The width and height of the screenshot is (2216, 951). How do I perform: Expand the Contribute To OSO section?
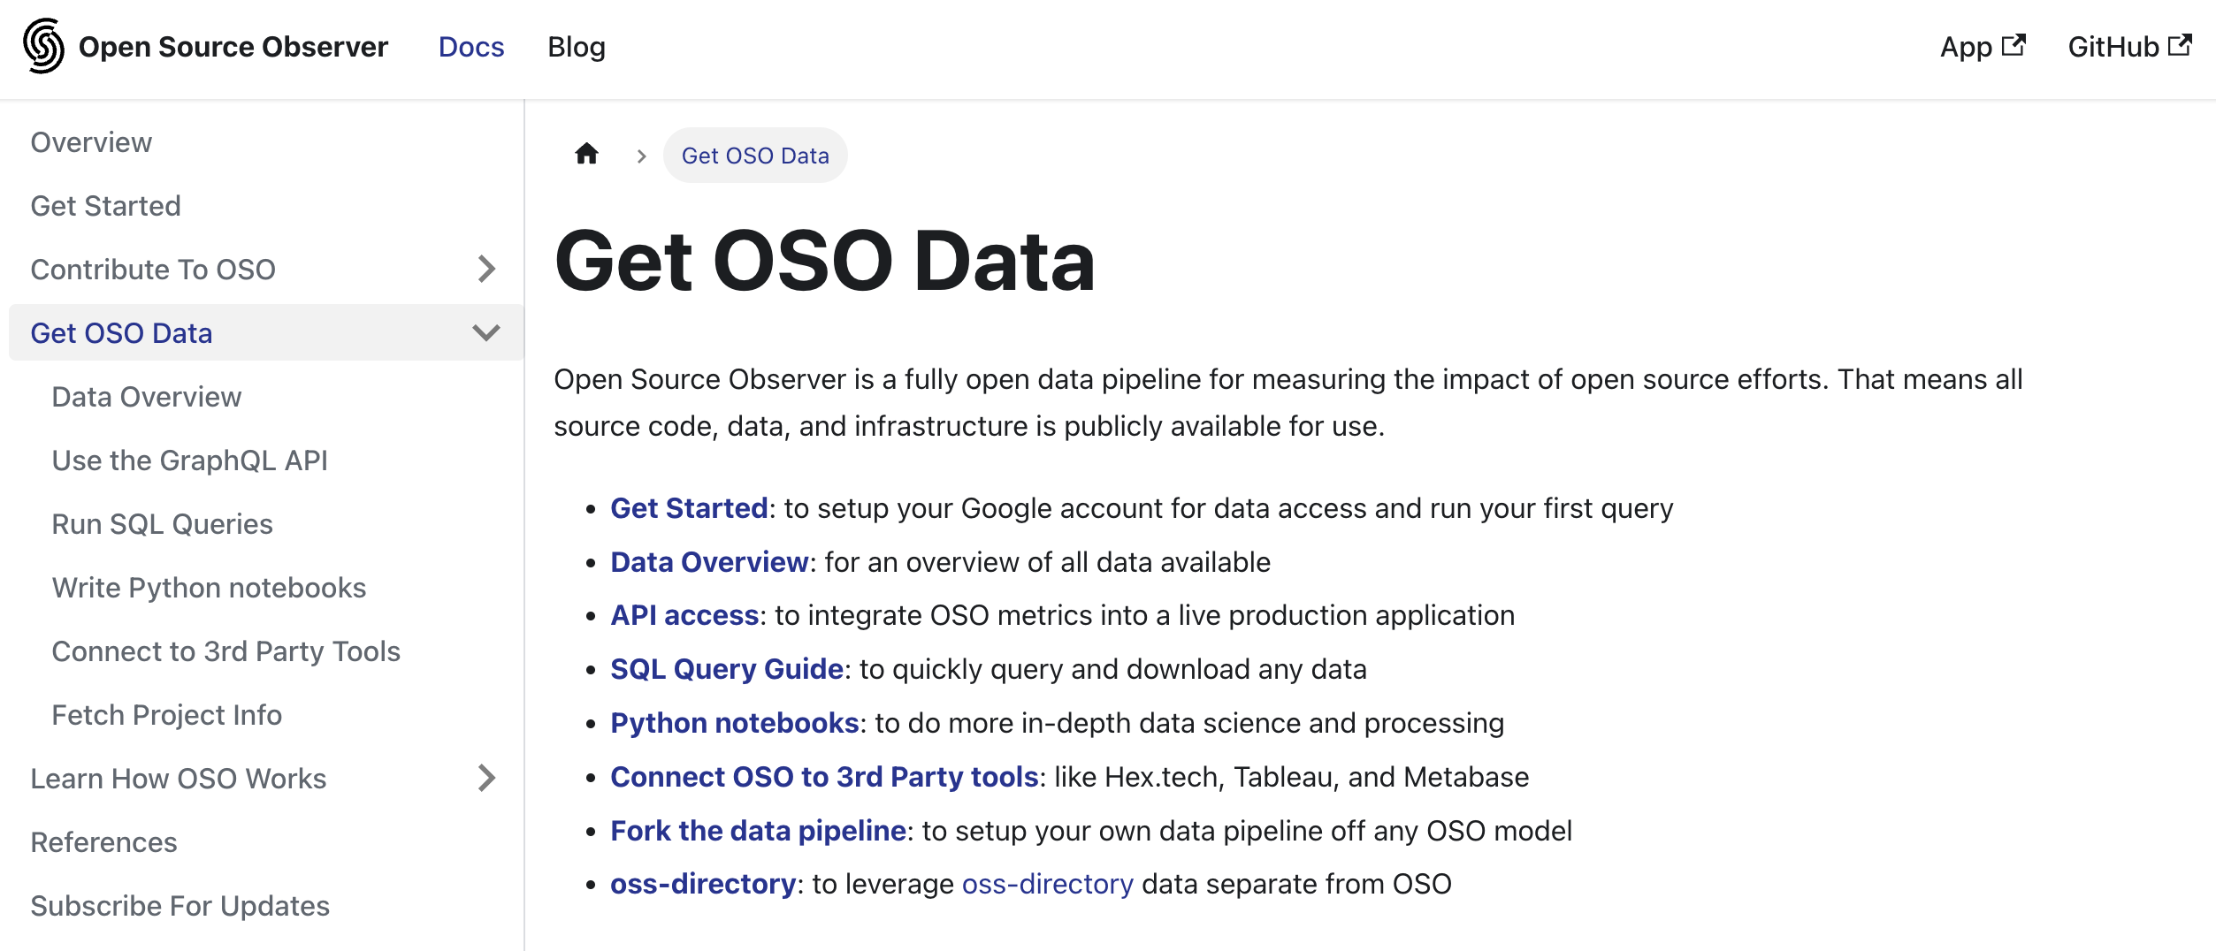pyautogui.click(x=486, y=269)
